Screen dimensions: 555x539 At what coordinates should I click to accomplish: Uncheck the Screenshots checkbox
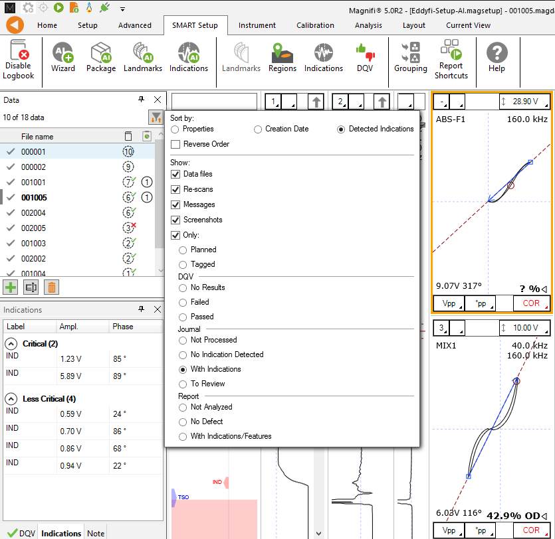coord(176,220)
